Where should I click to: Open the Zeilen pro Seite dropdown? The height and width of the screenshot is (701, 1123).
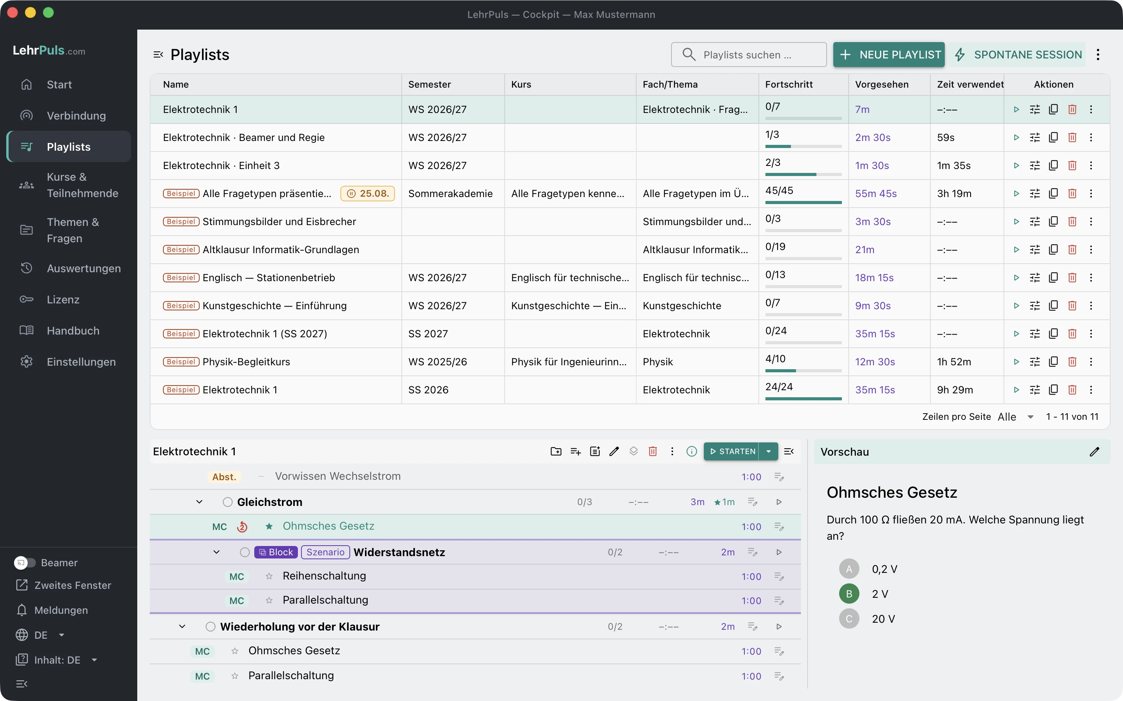pyautogui.click(x=1016, y=417)
